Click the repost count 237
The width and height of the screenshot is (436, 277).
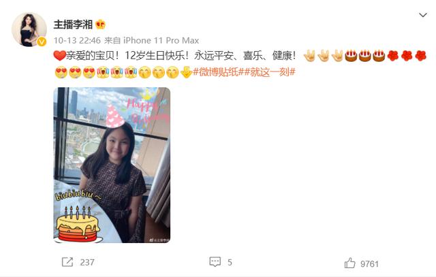click(x=87, y=262)
